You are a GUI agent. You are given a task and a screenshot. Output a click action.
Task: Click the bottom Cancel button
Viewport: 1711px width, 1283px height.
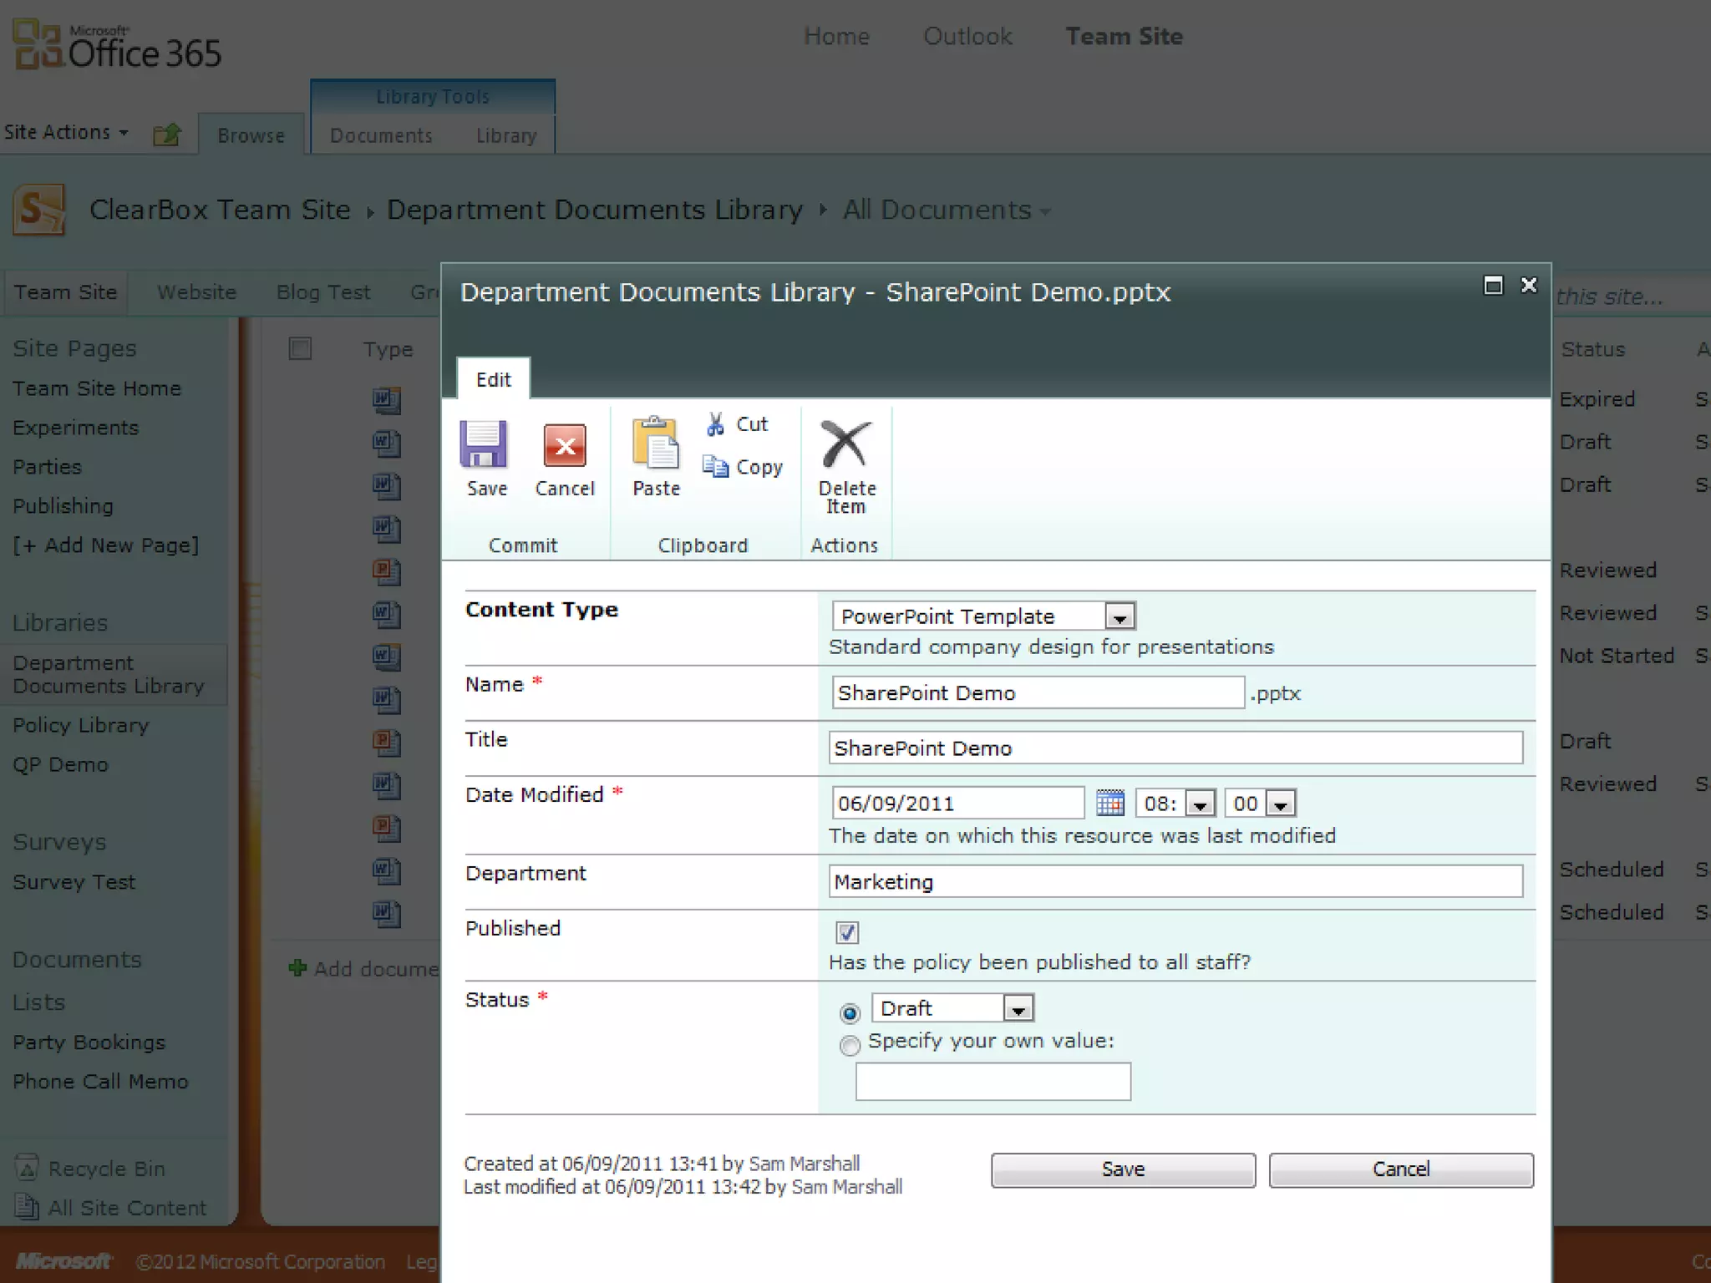tap(1400, 1169)
